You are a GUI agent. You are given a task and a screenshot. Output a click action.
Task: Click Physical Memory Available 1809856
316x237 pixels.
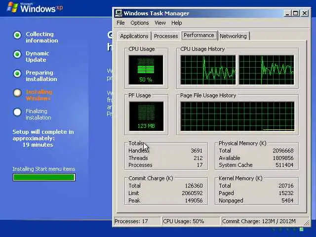(283, 158)
